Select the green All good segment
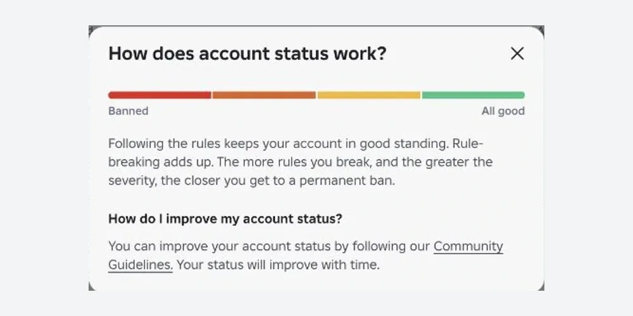The width and height of the screenshot is (633, 316). coord(473,95)
